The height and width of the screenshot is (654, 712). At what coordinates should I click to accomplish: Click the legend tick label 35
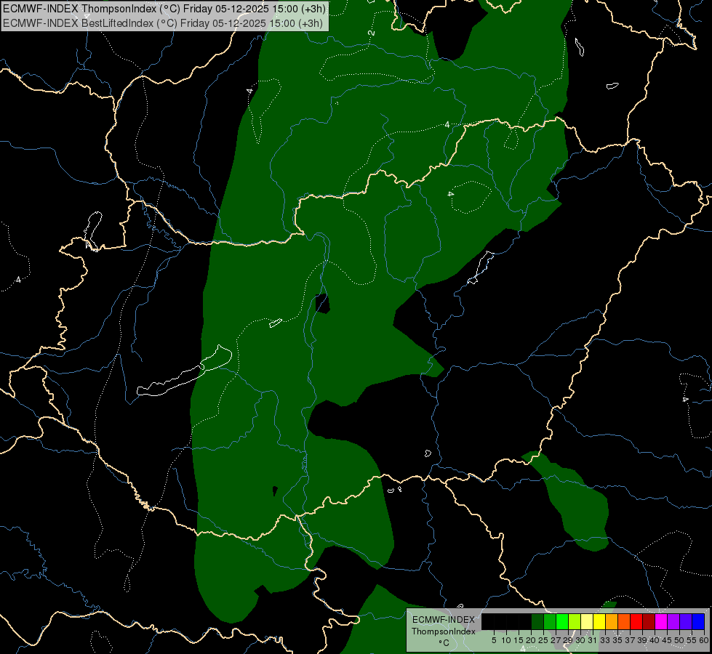[x=617, y=640]
